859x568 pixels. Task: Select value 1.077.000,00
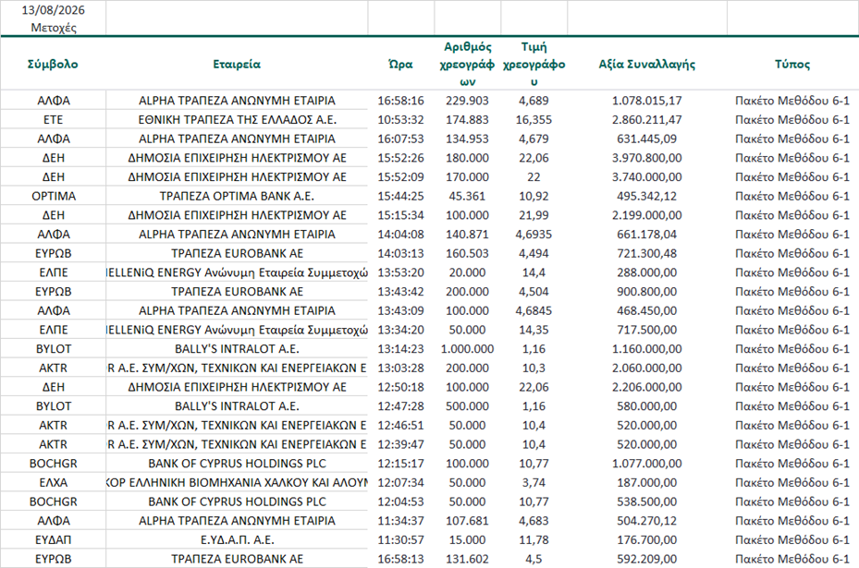point(647,464)
